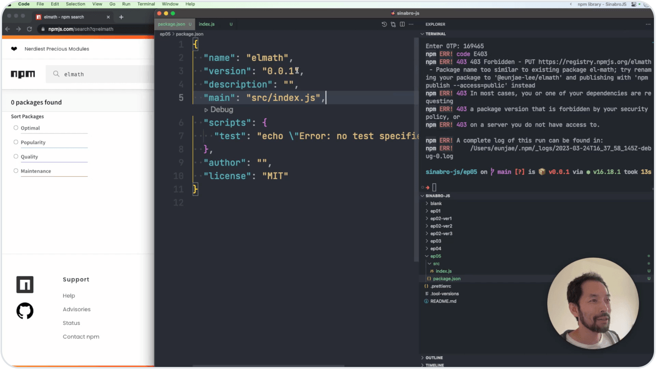Click the Apple menu icon
Image resolution: width=656 pixels, height=369 pixels.
coord(9,4)
